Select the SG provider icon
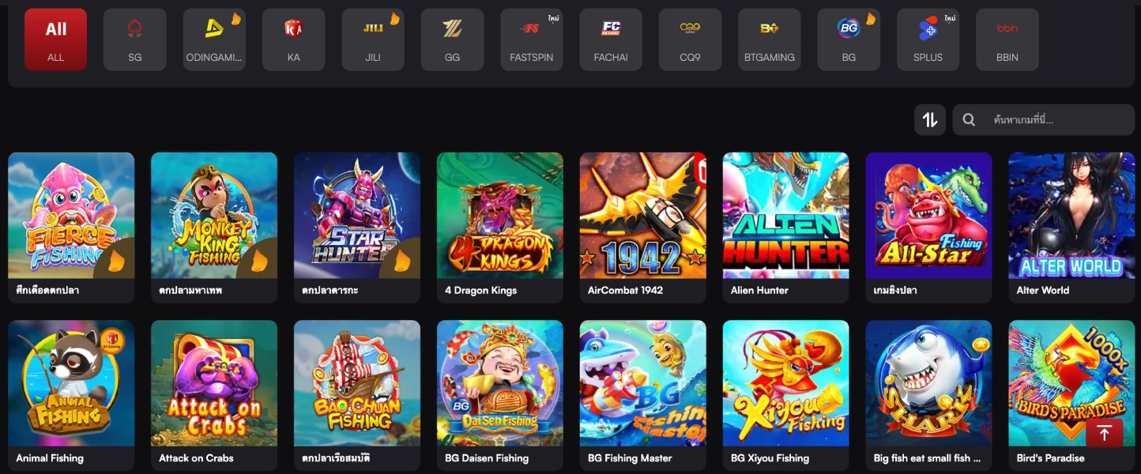 (135, 30)
